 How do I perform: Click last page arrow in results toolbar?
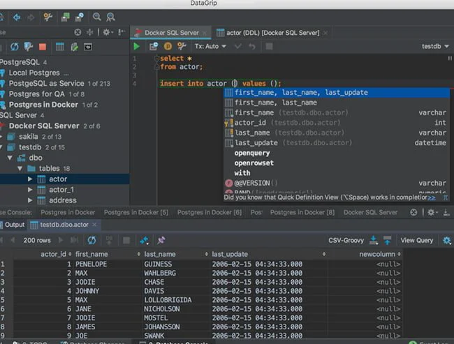[74, 240]
